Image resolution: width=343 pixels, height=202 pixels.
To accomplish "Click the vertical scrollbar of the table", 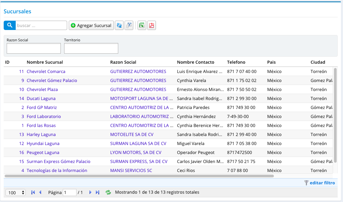I will coord(335,115).
